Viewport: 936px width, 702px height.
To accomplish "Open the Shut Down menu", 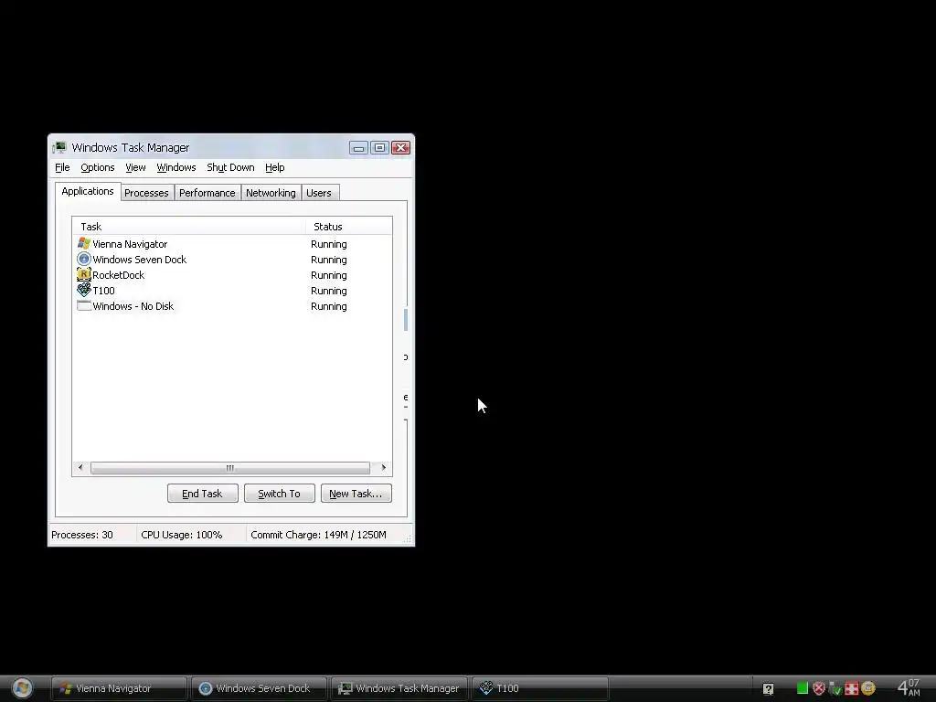I will (230, 168).
